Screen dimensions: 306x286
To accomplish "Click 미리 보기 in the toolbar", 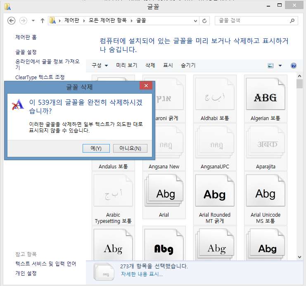I will click(x=127, y=65).
